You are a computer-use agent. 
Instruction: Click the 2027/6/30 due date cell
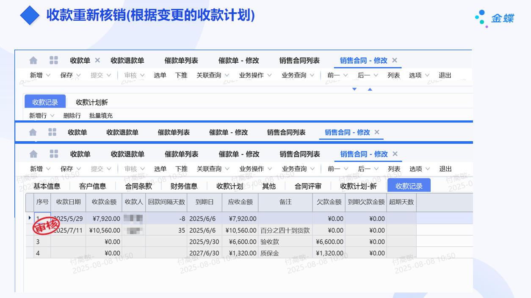pos(204,253)
